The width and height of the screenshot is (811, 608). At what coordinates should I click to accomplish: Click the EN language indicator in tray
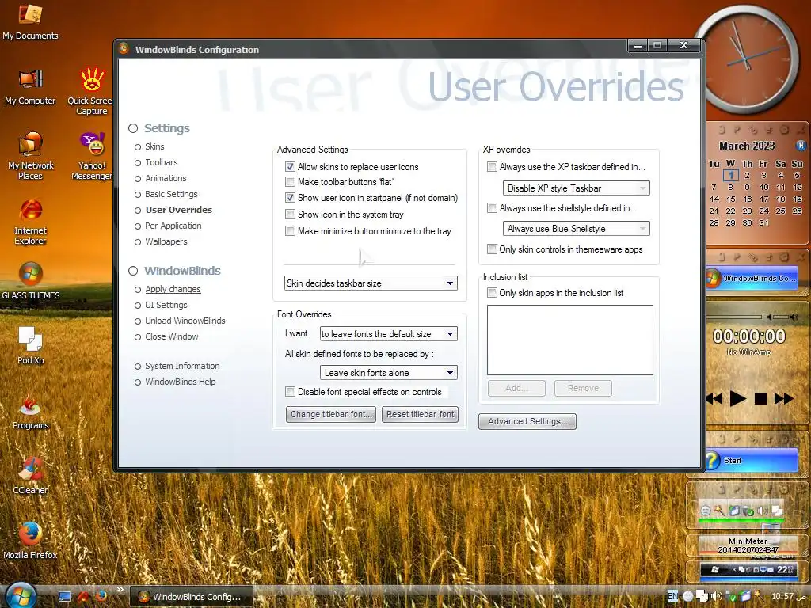672,596
